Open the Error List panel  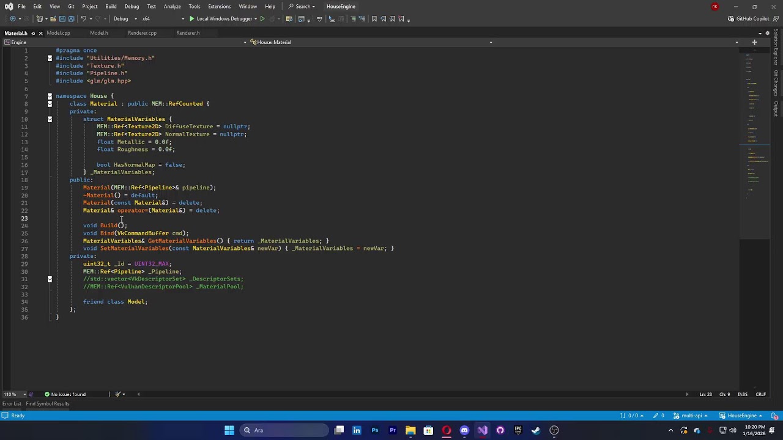[12, 404]
